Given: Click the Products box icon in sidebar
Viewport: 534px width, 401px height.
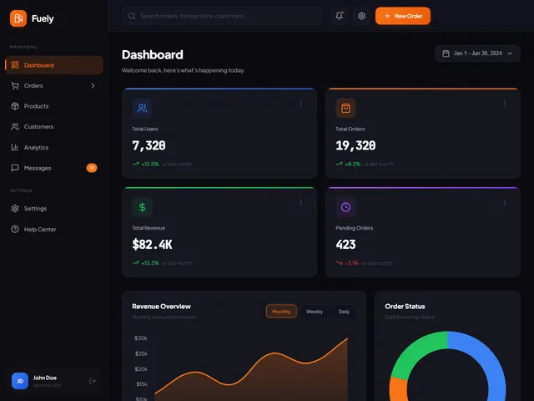Looking at the screenshot, I should click(x=15, y=106).
